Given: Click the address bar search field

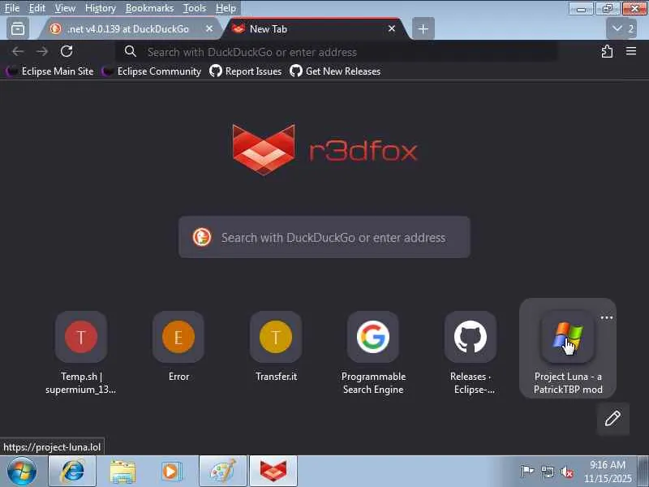Looking at the screenshot, I should pos(336,52).
